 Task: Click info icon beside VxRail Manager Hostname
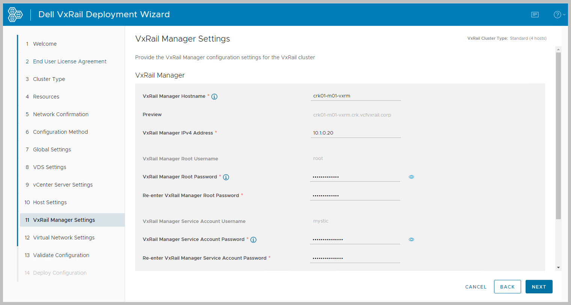tap(214, 97)
